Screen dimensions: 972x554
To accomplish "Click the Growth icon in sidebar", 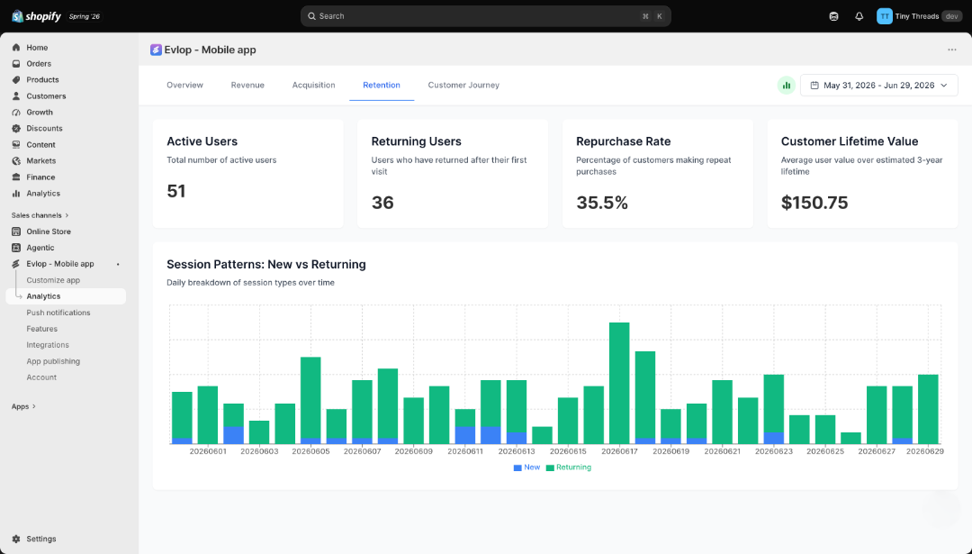I will click(x=16, y=113).
